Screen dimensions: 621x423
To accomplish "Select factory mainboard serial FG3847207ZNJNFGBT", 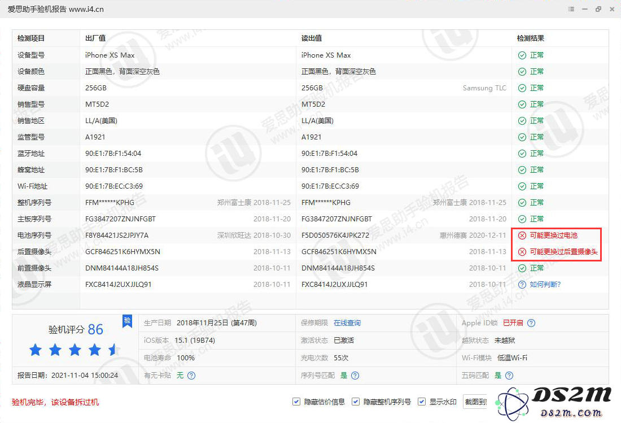I will coord(120,219).
